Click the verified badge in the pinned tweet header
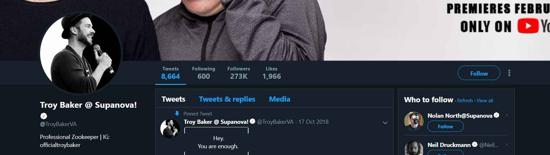This screenshot has width=550, height=155. 253,121
